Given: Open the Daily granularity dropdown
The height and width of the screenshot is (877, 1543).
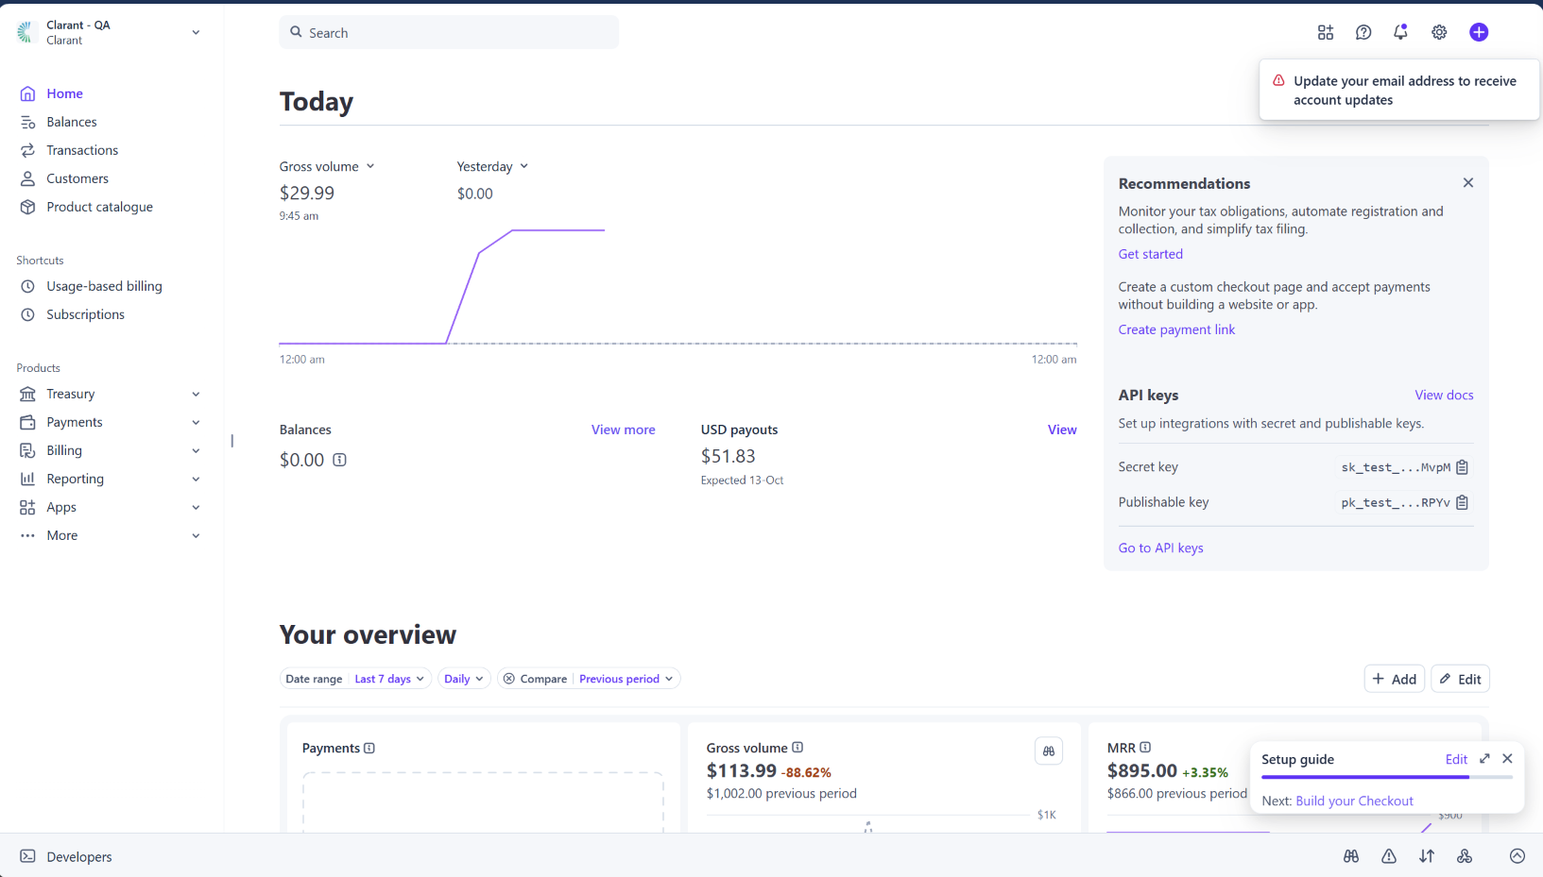Looking at the screenshot, I should [x=464, y=679].
